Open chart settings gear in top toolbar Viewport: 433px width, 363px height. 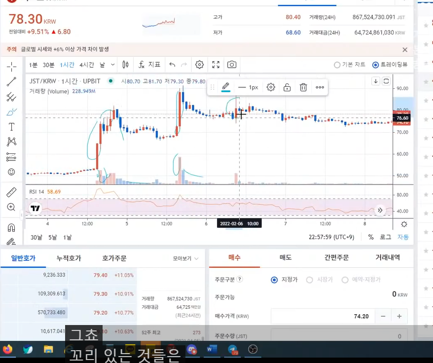click(199, 65)
